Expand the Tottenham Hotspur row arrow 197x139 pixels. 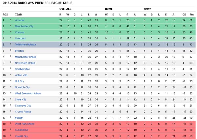[x=11, y=44]
